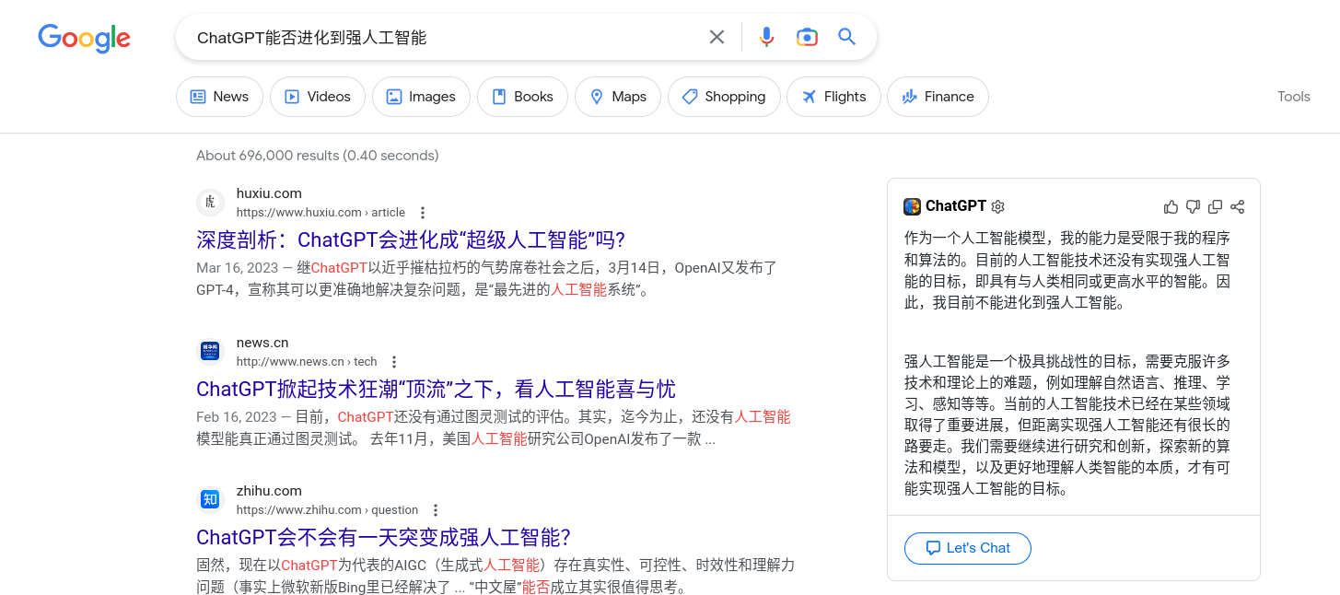Open Google Lens image search
This screenshot has height=595, width=1340.
pos(807,37)
